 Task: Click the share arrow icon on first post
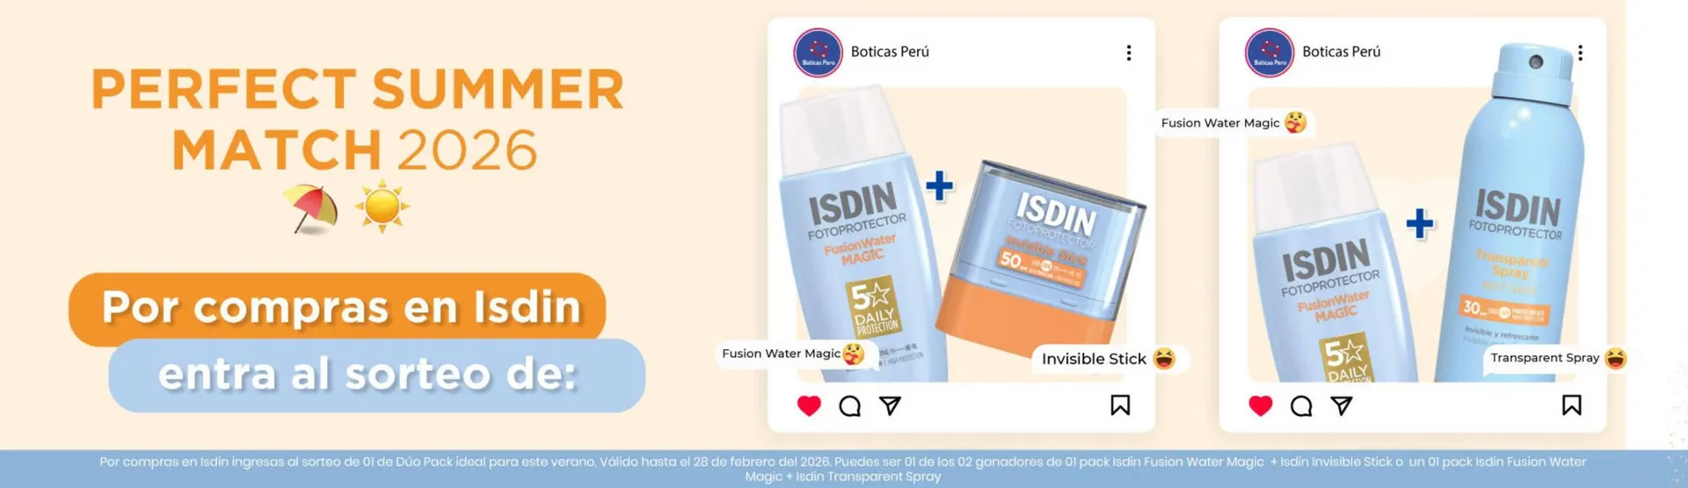(890, 405)
